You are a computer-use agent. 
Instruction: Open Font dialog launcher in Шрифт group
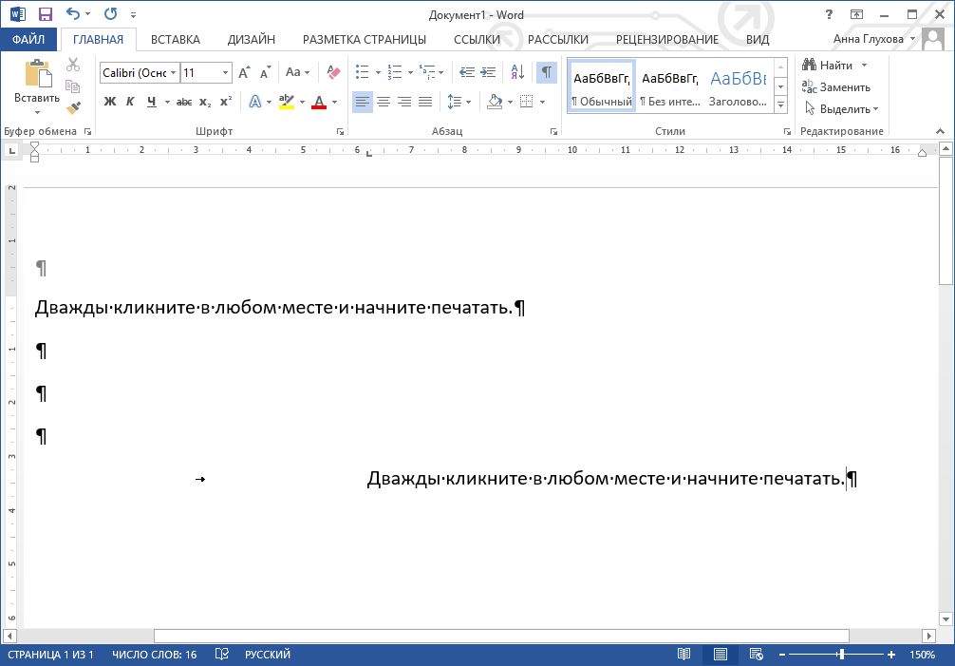(340, 132)
